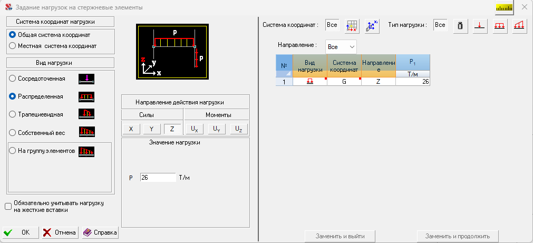Click the Вид нагрузки column header
Image resolution: width=533 pixels, height=243 pixels.
309,65
